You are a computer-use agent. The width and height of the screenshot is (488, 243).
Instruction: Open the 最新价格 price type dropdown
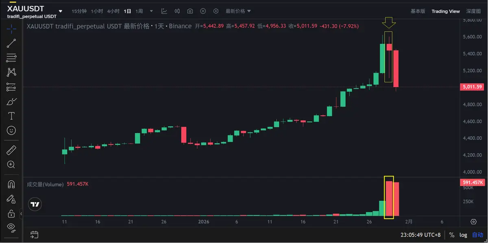[x=238, y=11]
